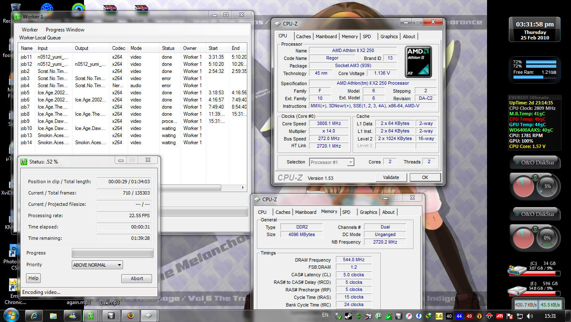Open the uTorrent tray icon

point(378,316)
